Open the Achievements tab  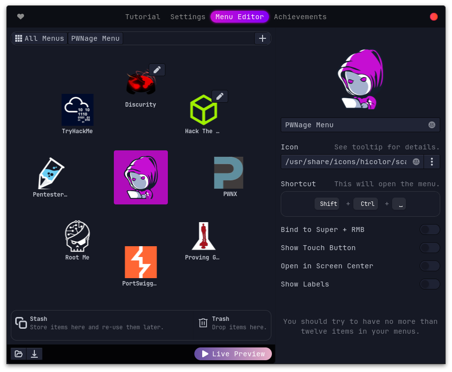(x=300, y=17)
